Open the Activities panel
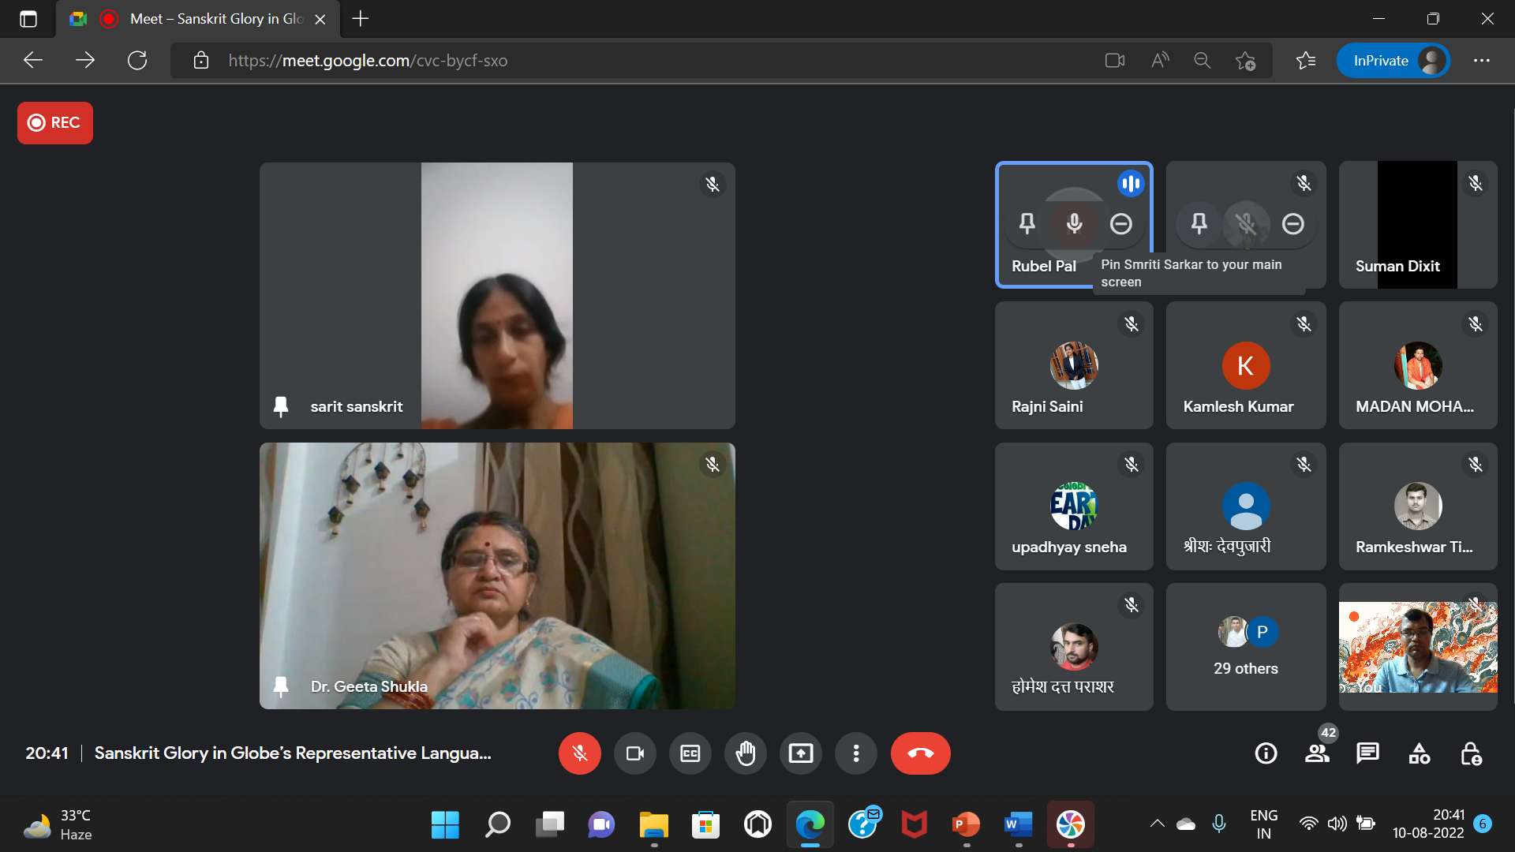The width and height of the screenshot is (1515, 852). (x=1419, y=753)
